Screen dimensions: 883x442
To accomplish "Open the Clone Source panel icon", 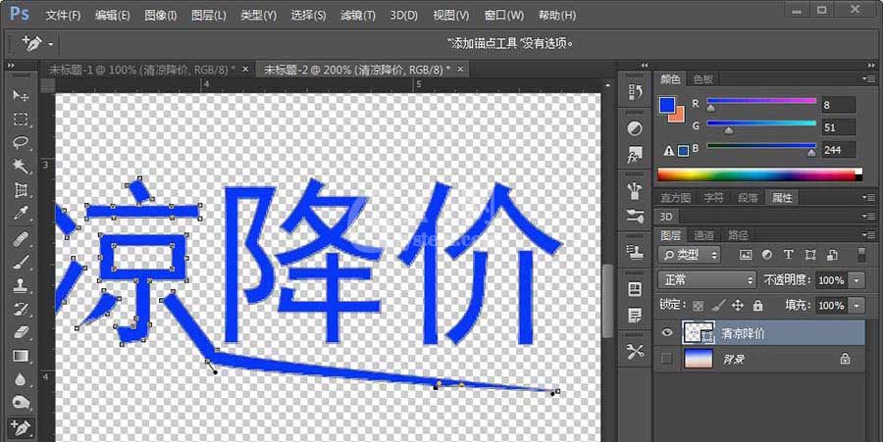I will (635, 253).
